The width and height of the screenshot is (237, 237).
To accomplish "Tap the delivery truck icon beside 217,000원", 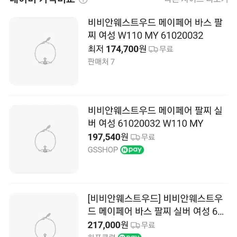I will tap(135, 225).
